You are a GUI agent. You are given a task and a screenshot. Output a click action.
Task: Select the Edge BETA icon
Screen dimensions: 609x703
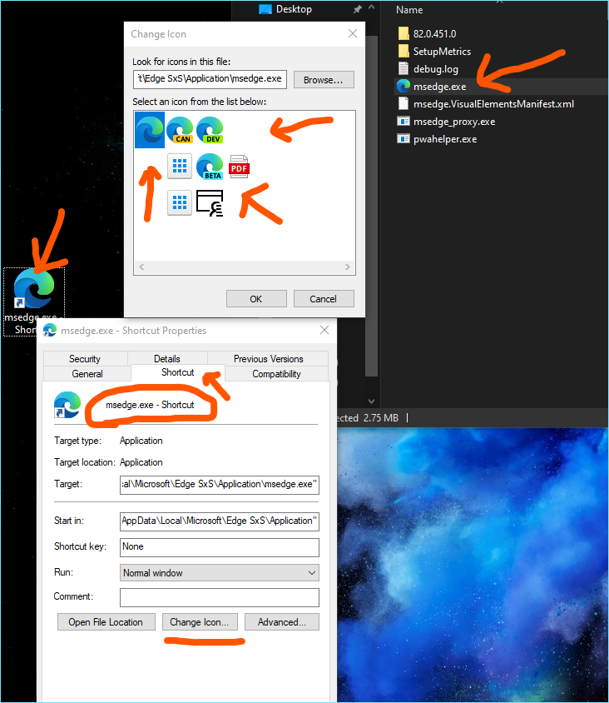click(210, 167)
